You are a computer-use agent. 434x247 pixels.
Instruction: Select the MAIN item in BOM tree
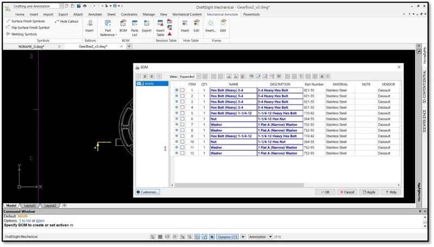click(x=149, y=84)
